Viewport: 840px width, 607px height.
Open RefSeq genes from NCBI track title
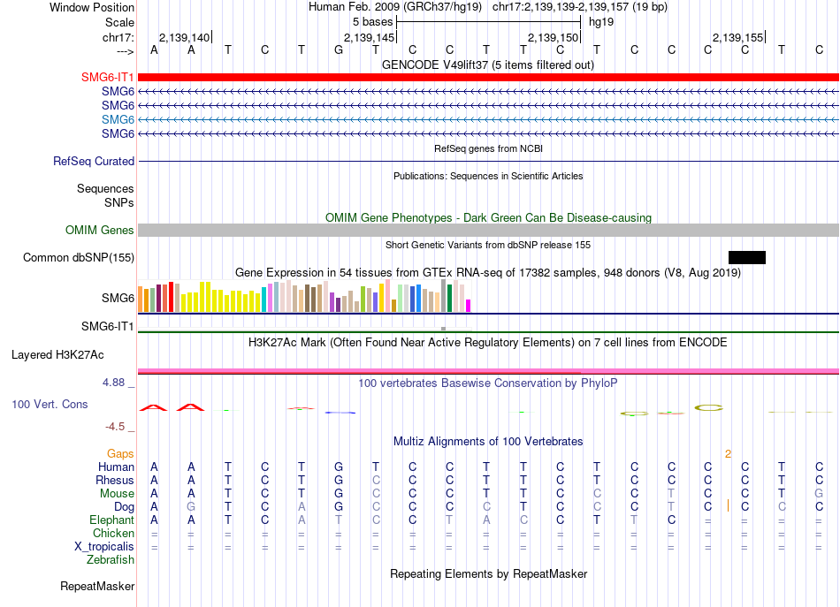[x=488, y=148]
